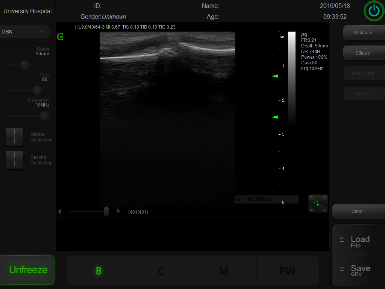Select the lower green focus marker arrow
This screenshot has width=385, height=289.
coord(275,117)
